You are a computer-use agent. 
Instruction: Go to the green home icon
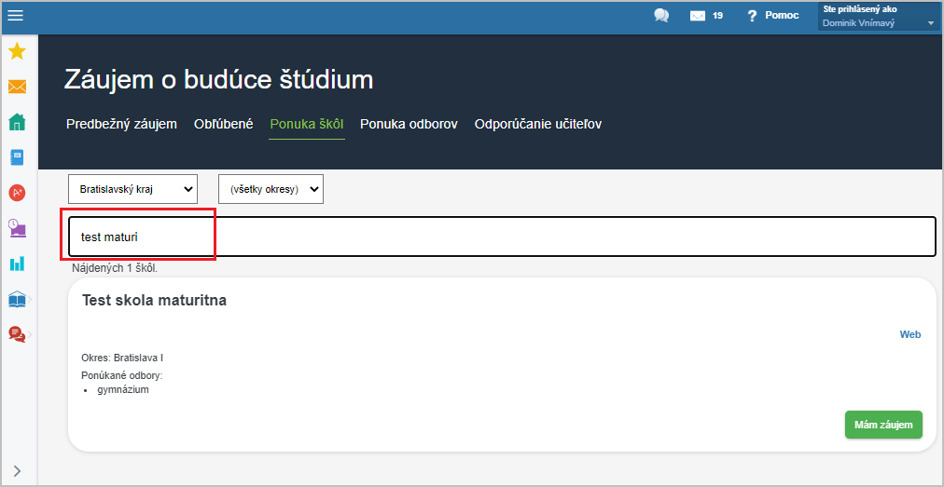17,122
